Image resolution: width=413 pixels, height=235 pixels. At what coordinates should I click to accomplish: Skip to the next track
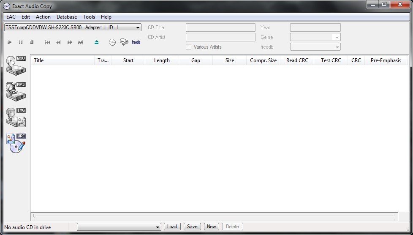pyautogui.click(x=81, y=42)
